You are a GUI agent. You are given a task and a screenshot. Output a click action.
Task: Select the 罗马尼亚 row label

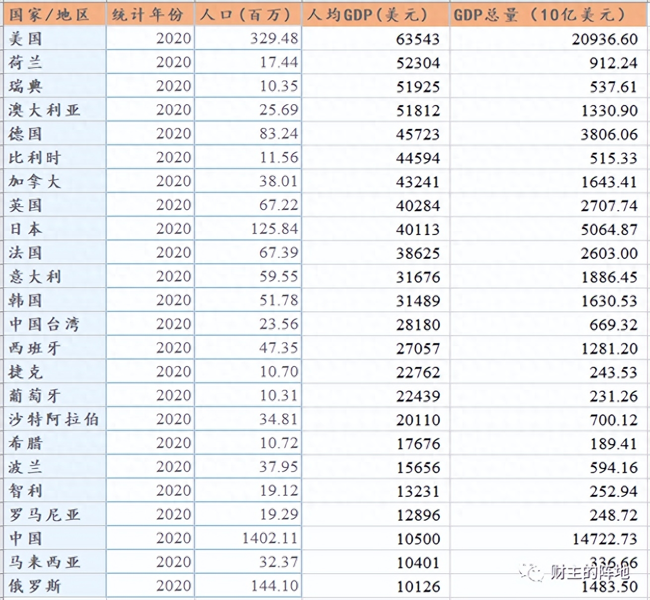[44, 515]
